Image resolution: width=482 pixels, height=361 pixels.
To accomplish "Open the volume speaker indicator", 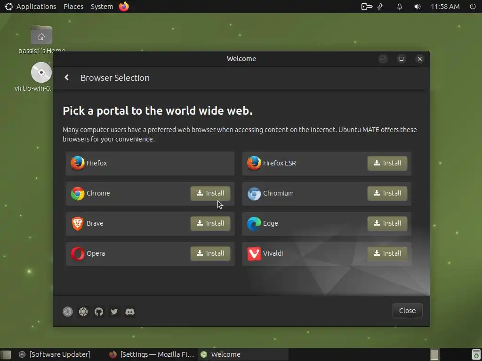I will [417, 7].
